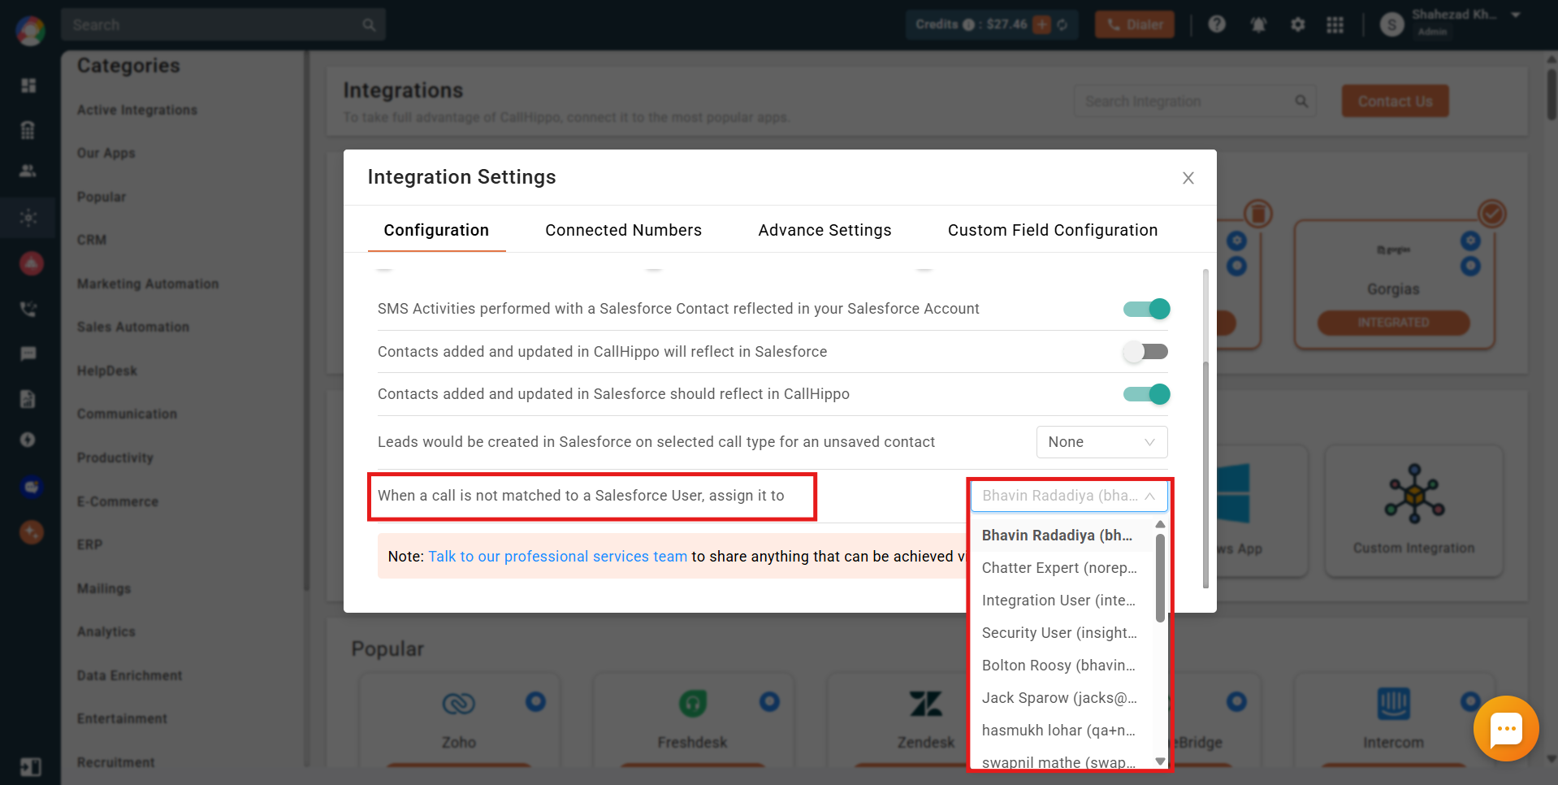
Task: Collapse sidebar with bottom-left toggle icon
Action: [30, 767]
